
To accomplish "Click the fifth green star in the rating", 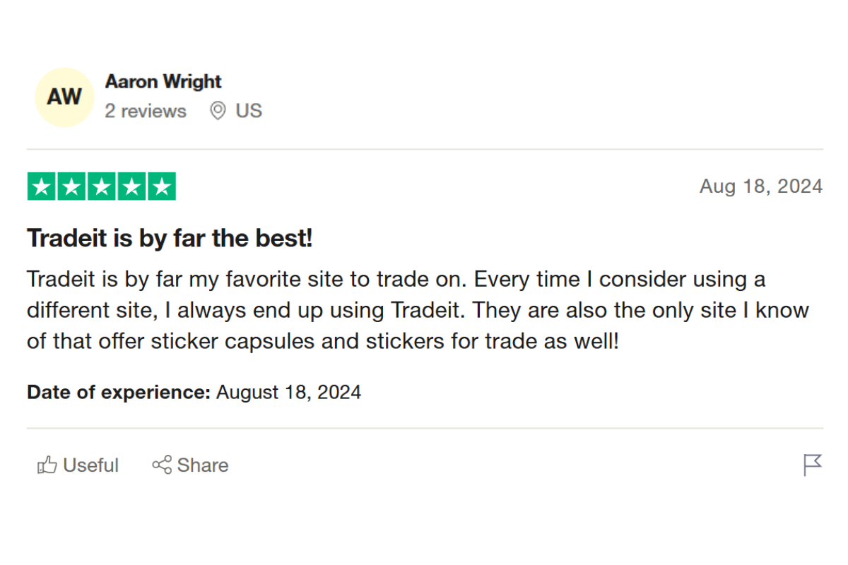I will 162,186.
